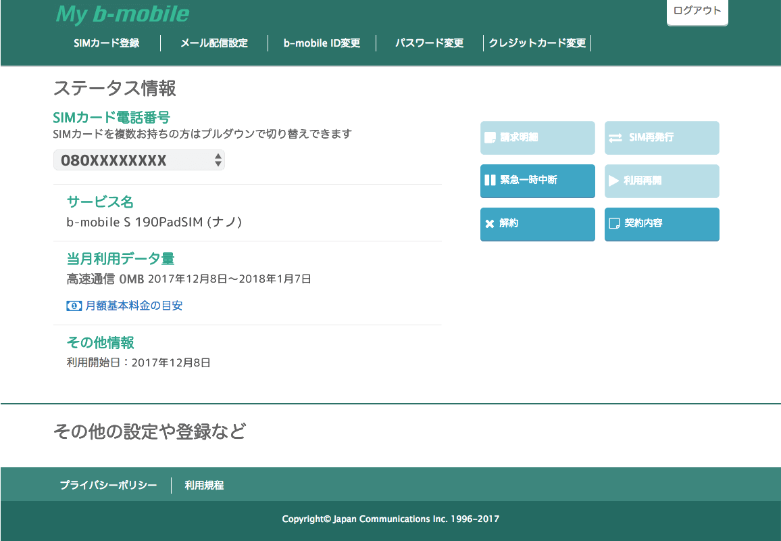Viewport: 781px width, 541px height.
Task: Expand the SIM phone number dropdown
Action: pyautogui.click(x=139, y=160)
